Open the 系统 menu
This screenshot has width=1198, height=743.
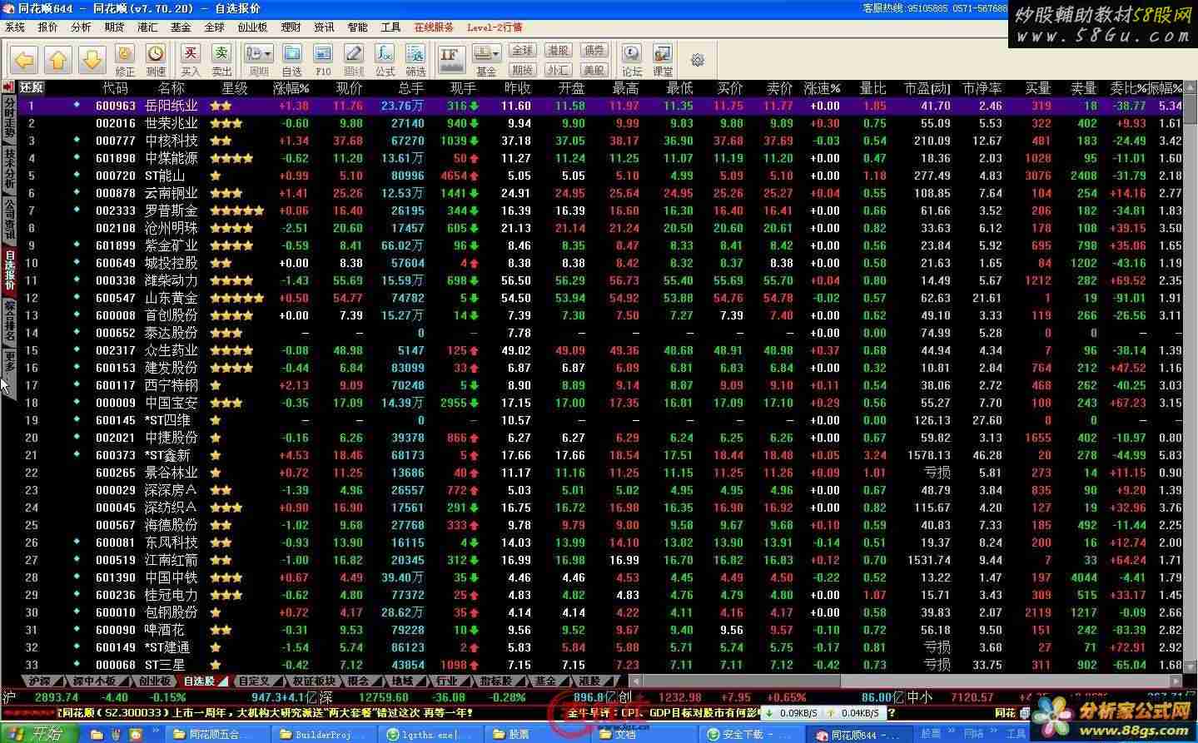tap(15, 27)
